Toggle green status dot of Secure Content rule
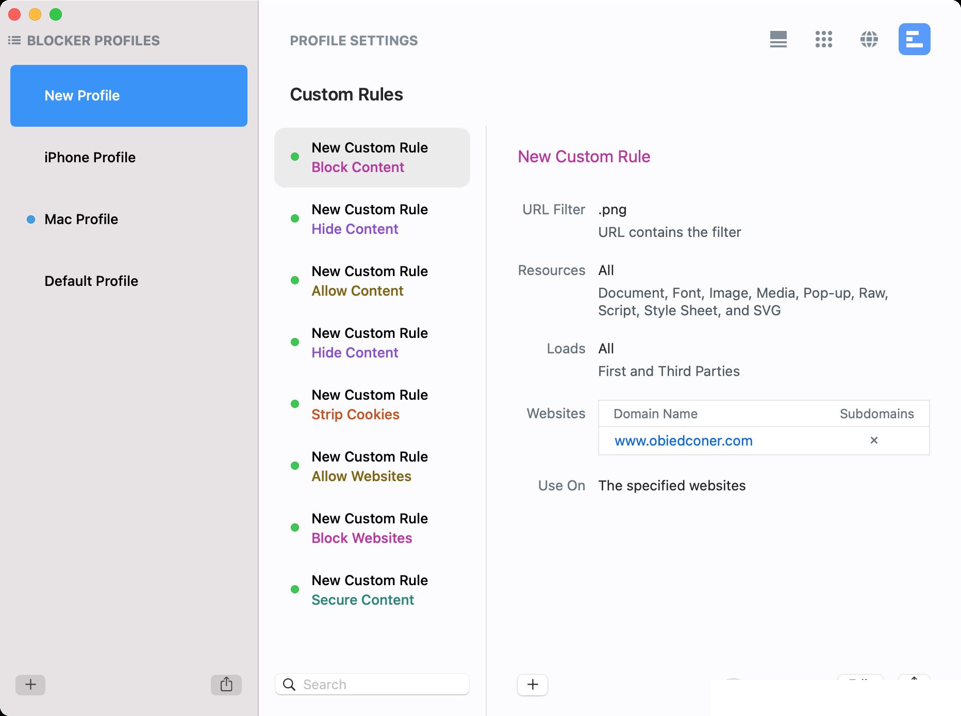 (295, 589)
